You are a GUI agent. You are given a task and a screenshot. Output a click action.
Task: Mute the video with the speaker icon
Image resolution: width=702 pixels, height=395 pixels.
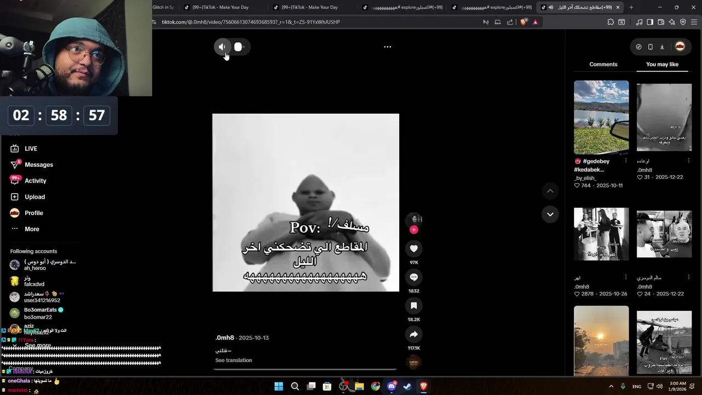tap(222, 47)
